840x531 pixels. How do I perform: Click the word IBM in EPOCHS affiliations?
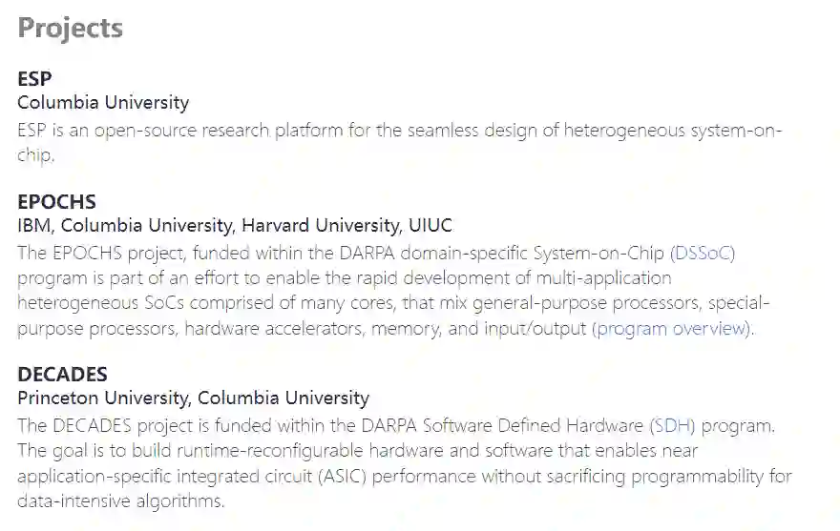coord(33,226)
